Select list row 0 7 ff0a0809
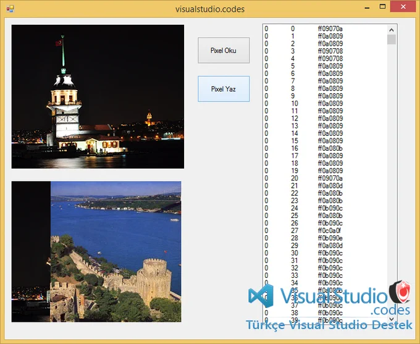 click(x=325, y=81)
